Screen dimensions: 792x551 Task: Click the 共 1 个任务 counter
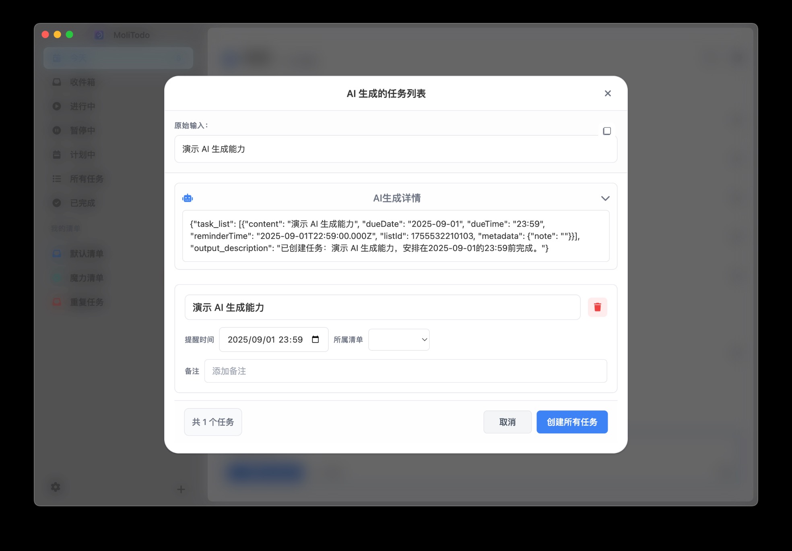213,422
